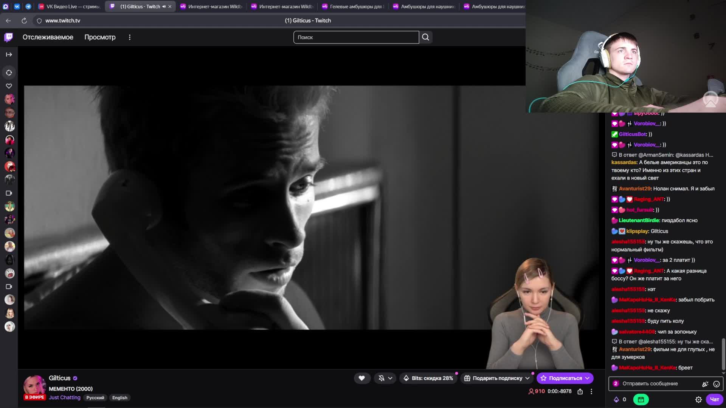Click the Twitch logo home icon
This screenshot has width=726, height=408.
9,37
